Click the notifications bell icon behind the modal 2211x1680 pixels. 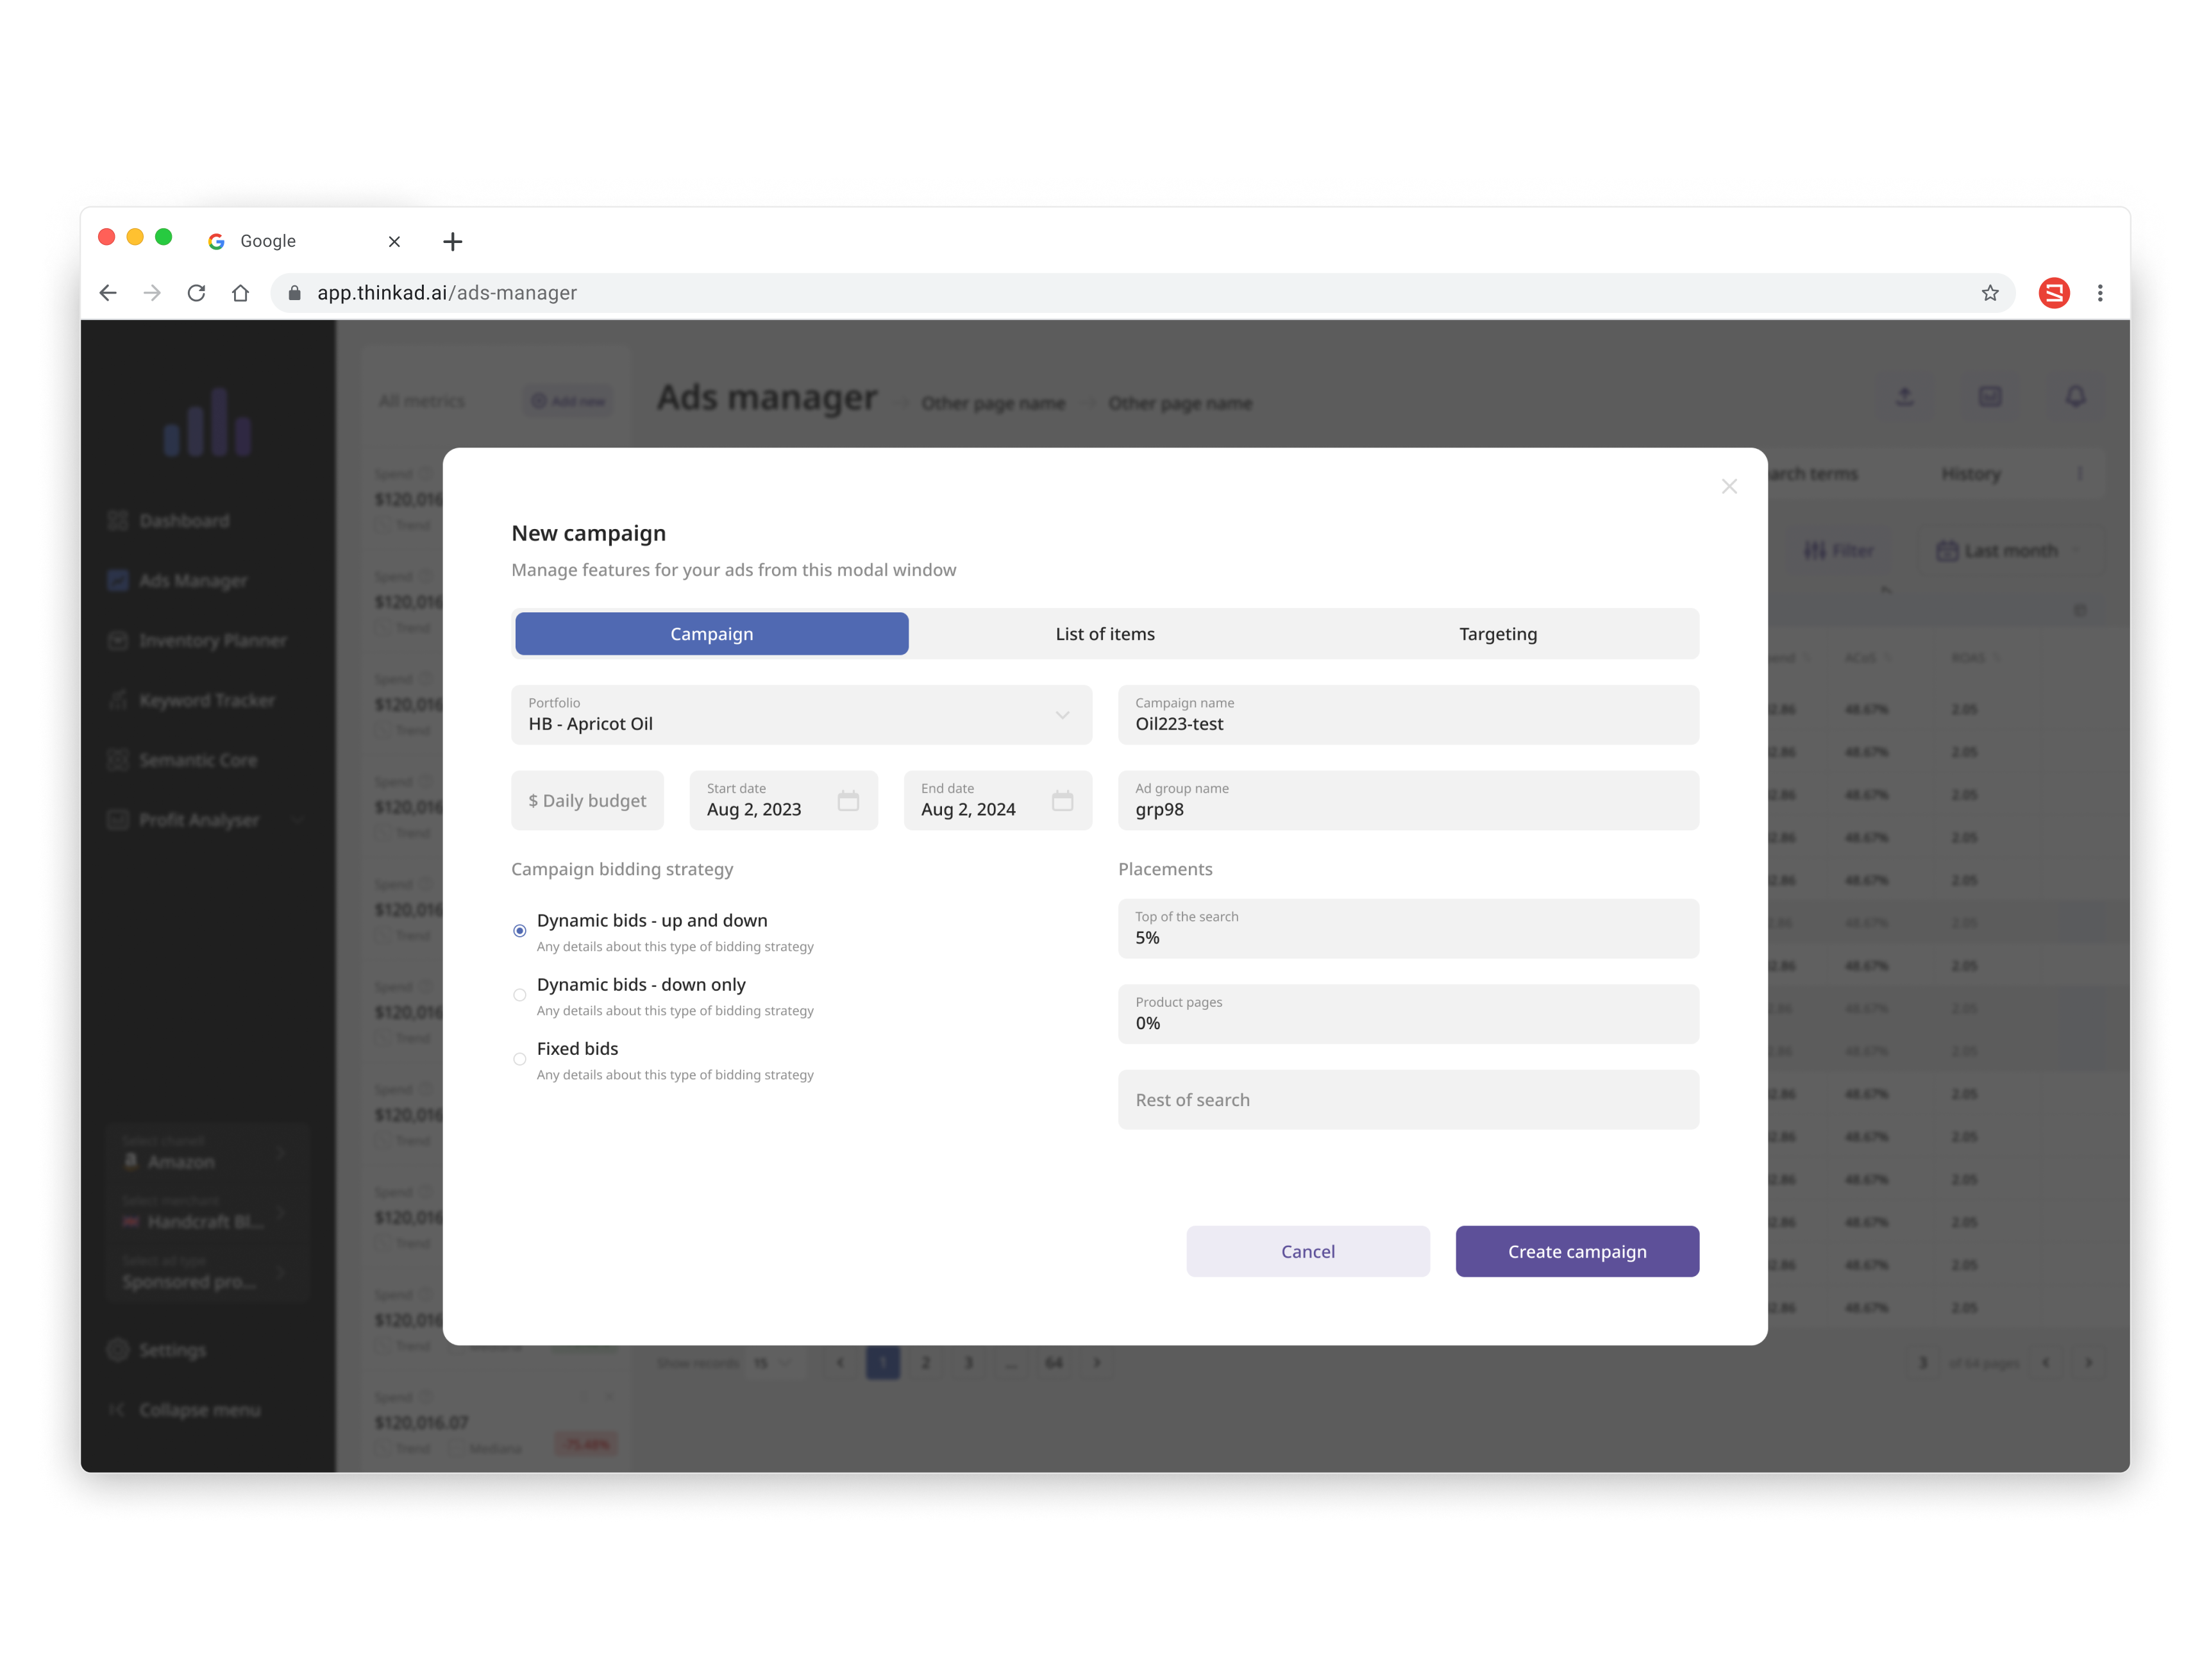[x=2075, y=397]
